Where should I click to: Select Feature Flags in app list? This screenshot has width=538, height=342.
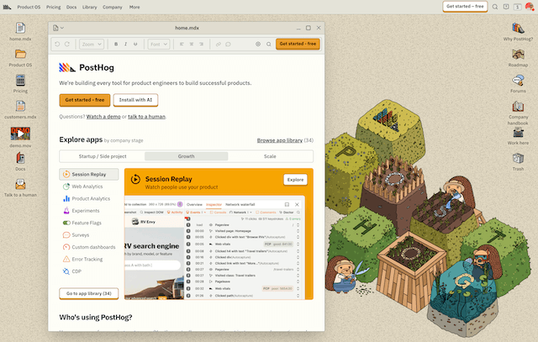coord(89,223)
